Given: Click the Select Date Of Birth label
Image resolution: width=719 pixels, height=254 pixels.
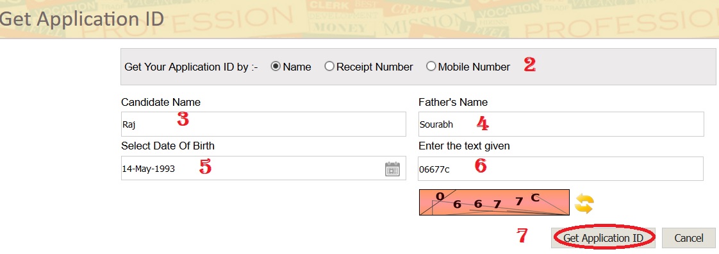Looking at the screenshot, I should click(168, 146).
